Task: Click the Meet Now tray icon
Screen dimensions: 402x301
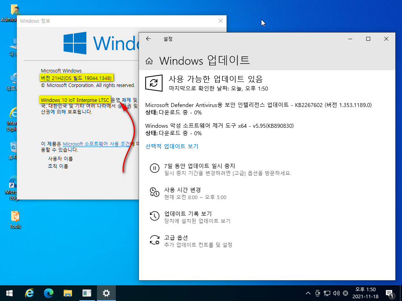Action: pyautogui.click(x=318, y=293)
